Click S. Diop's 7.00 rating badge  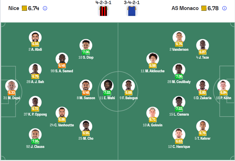86,52
